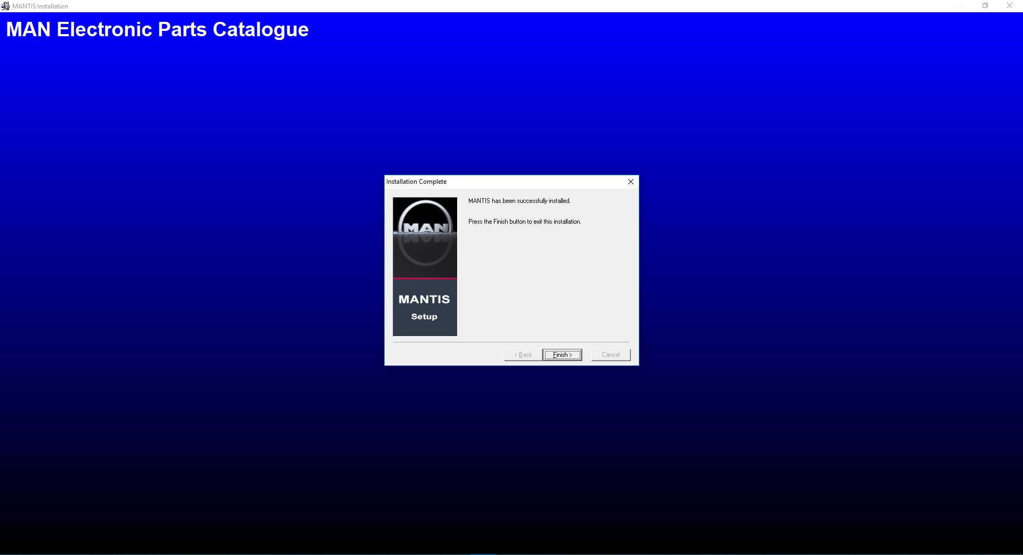Click the Finish button to exit installation
The width and height of the screenshot is (1023, 555).
[562, 355]
